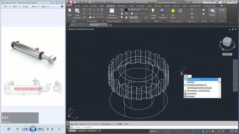Click the keyword search box in title bar

[x=171, y=2]
